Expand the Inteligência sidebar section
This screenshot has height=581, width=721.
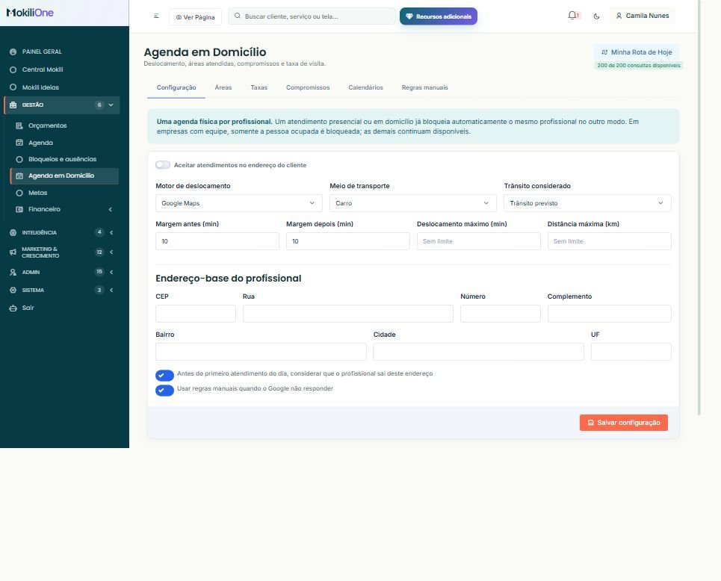click(111, 232)
